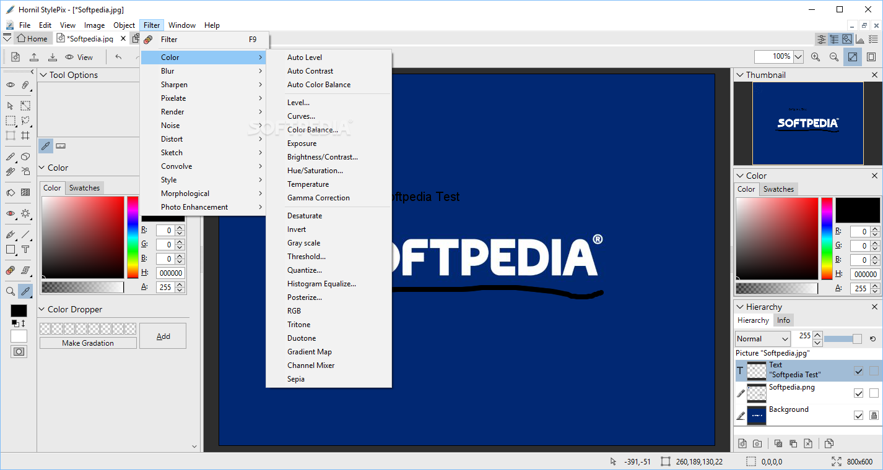Toggle visibility of the Background layer
The width and height of the screenshot is (883, 470).
(858, 416)
